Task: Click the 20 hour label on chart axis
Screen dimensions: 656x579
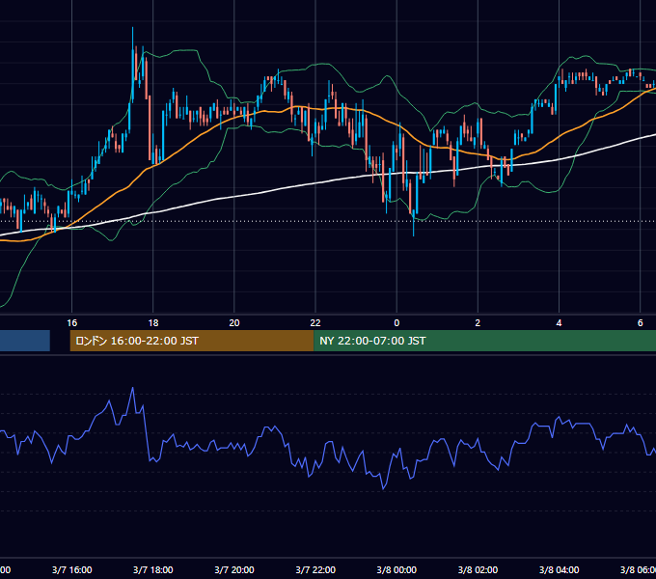Action: coord(234,322)
